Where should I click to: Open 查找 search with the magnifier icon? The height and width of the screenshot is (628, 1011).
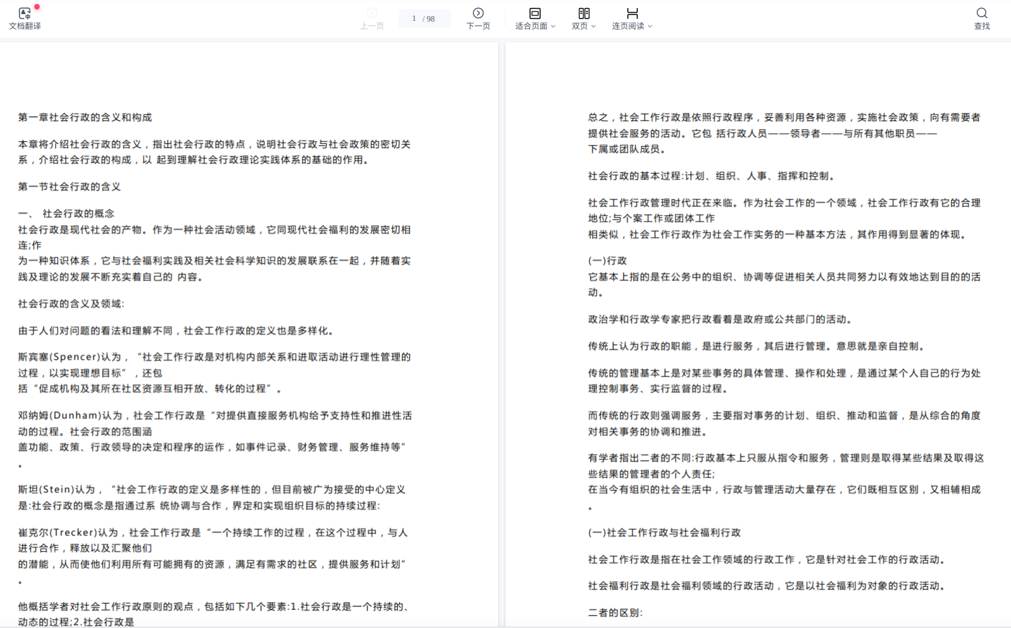point(981,13)
